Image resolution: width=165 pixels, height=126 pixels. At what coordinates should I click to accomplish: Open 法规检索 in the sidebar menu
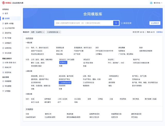click(x=8, y=72)
